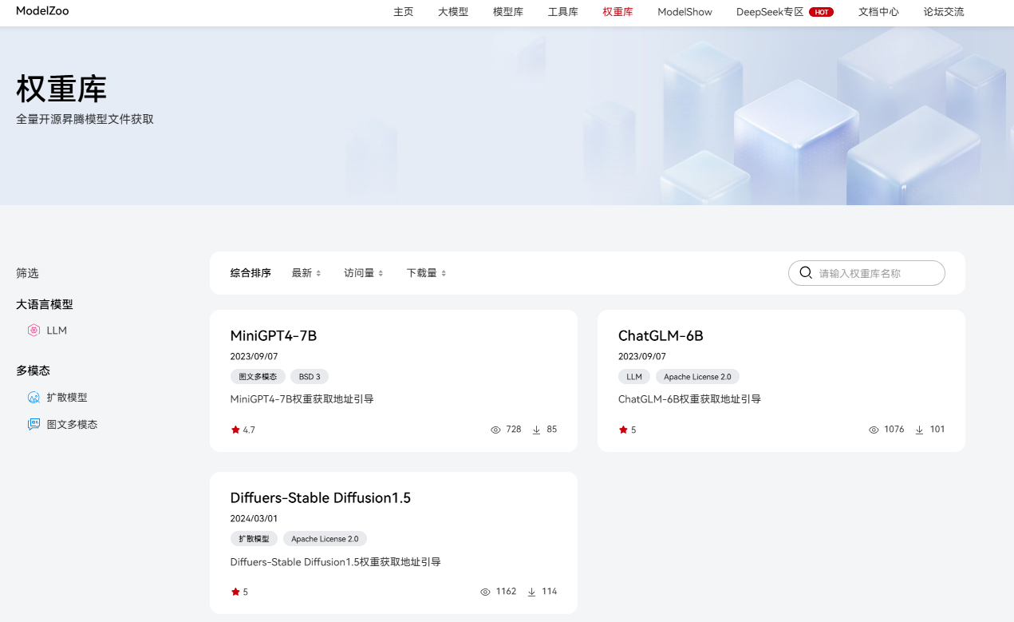Open the 工具库 nav item
The image size is (1014, 622).
(x=563, y=12)
